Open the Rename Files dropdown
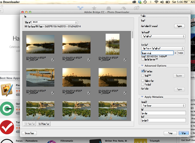Image resolution: width=195 pixels, height=143 pixels. [163, 48]
